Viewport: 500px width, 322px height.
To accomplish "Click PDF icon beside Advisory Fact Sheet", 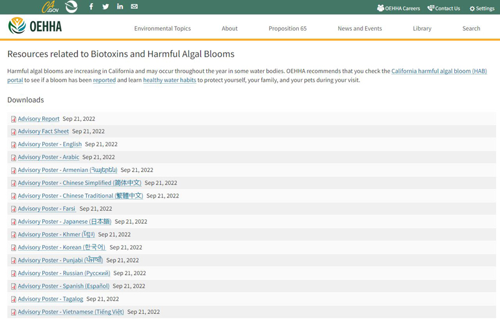I will (13, 132).
